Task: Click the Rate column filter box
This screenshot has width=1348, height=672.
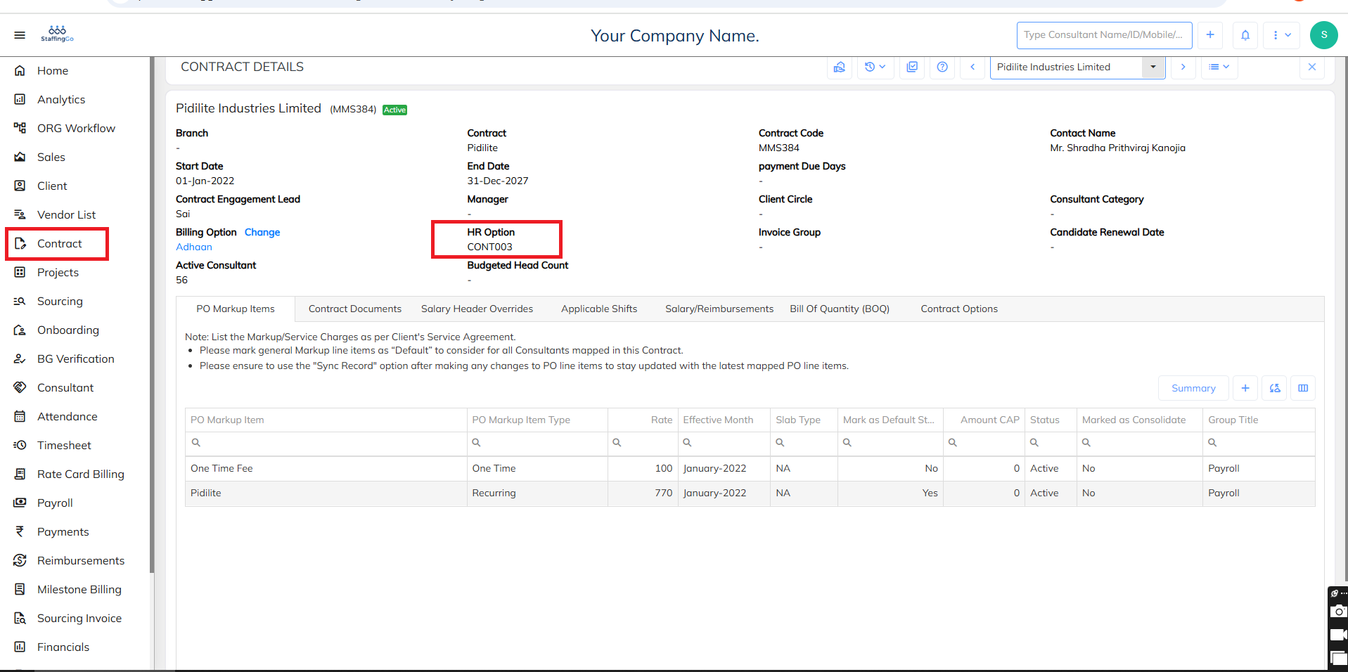Action: tap(643, 443)
